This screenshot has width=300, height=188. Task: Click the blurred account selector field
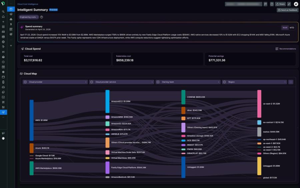243,4
